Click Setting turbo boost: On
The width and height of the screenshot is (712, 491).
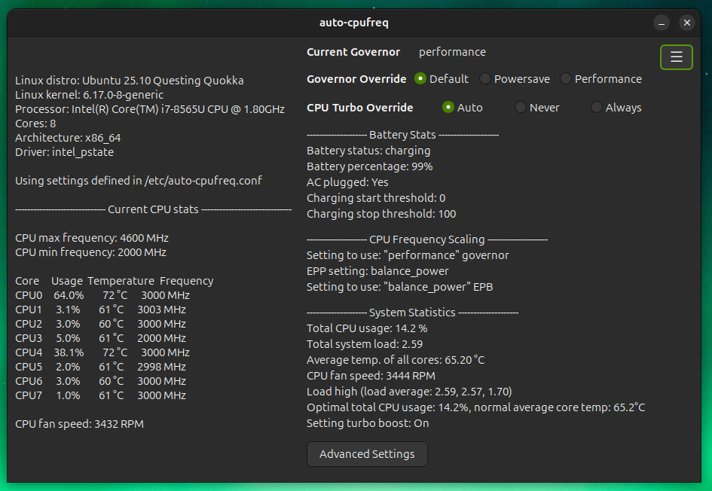point(368,423)
